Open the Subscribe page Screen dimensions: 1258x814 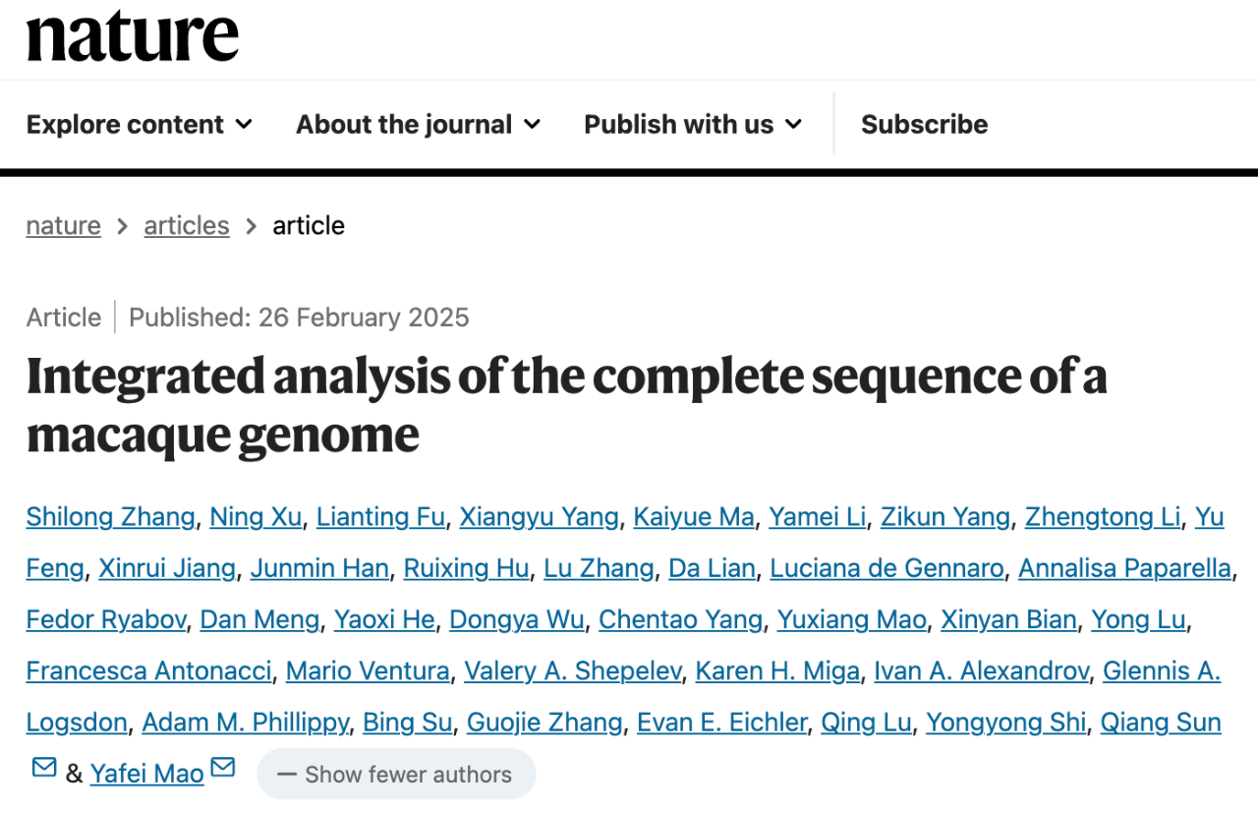click(x=925, y=125)
